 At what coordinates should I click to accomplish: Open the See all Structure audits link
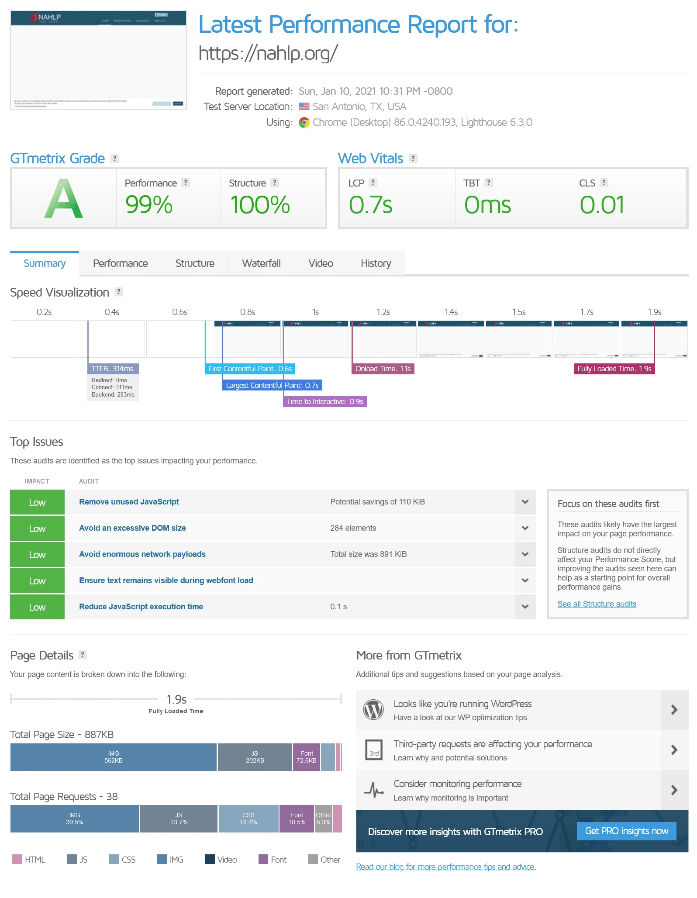pyautogui.click(x=597, y=604)
